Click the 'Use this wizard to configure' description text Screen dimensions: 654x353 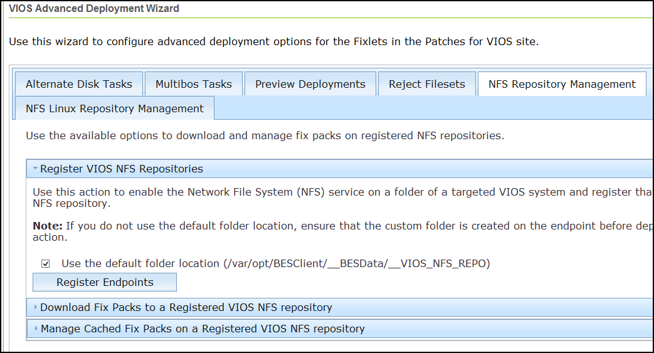(273, 42)
